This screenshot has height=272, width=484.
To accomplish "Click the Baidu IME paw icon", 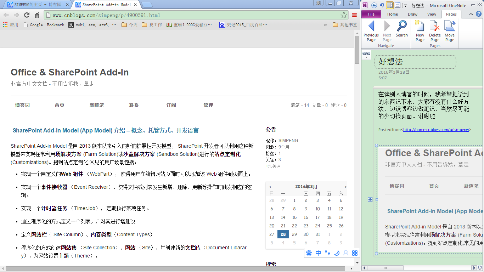I will click(309, 253).
